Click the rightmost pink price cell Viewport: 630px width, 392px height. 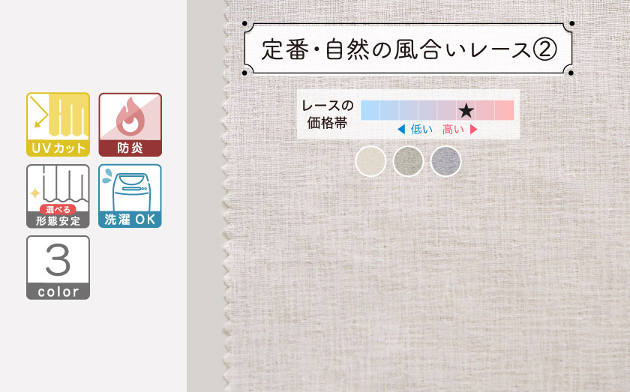point(504,110)
